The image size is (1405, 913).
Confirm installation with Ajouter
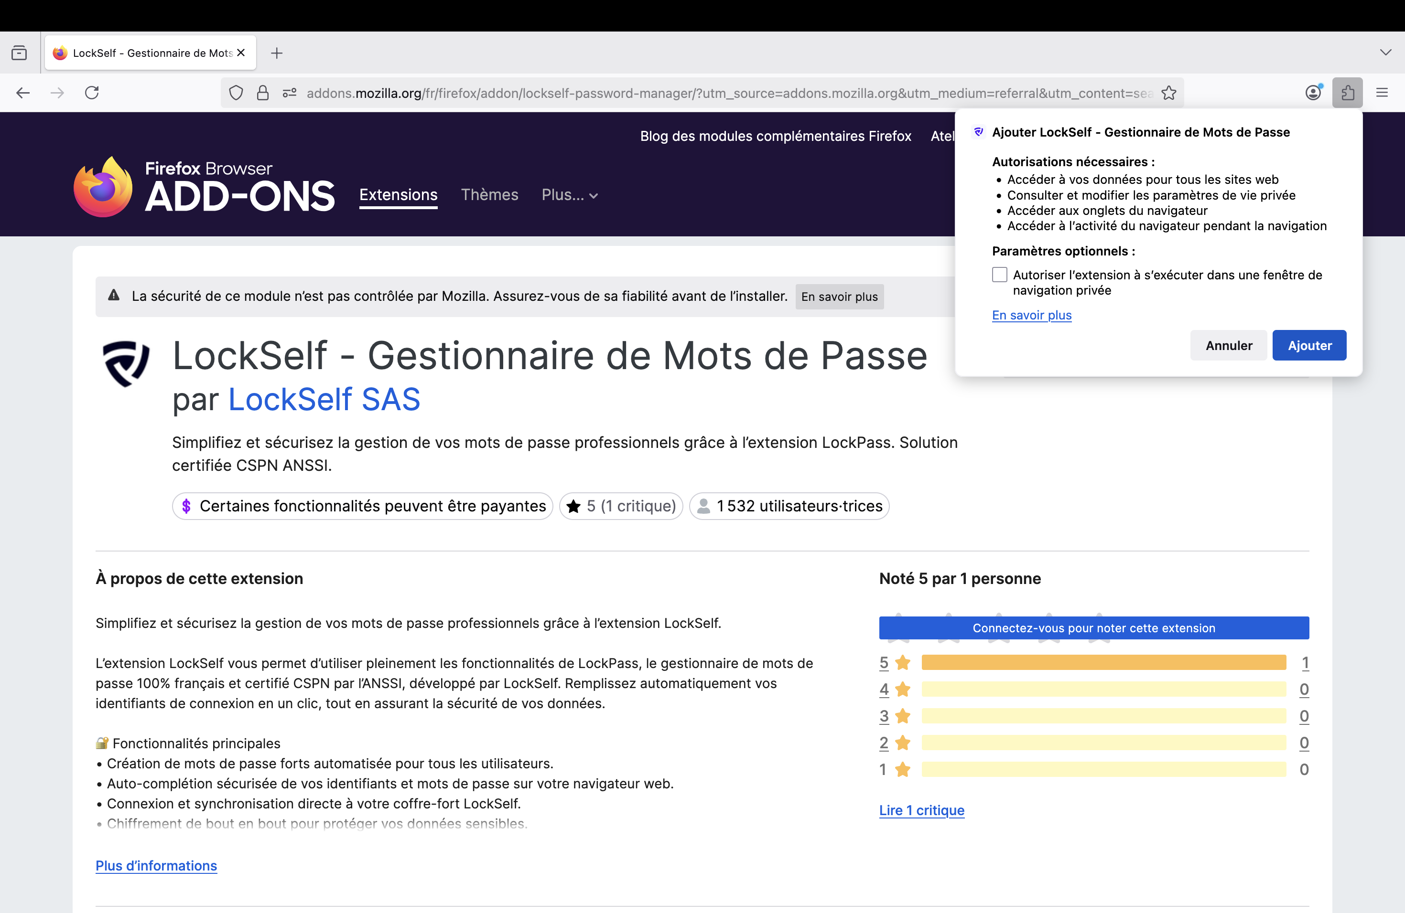pyautogui.click(x=1309, y=346)
